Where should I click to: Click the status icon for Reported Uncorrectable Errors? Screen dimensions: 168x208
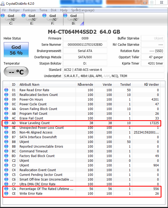tap(6, 146)
